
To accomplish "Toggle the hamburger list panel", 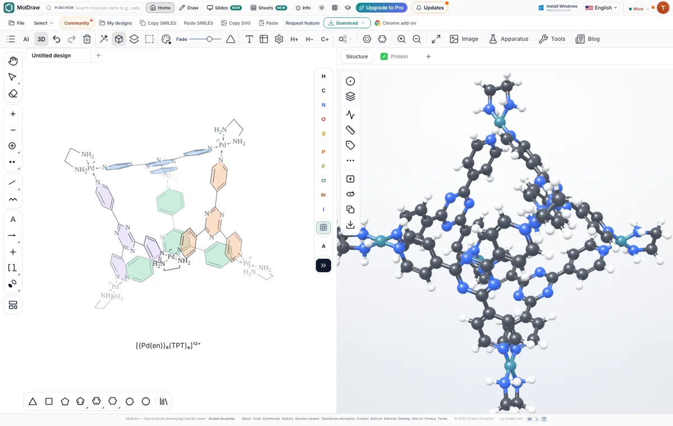I will pos(11,39).
